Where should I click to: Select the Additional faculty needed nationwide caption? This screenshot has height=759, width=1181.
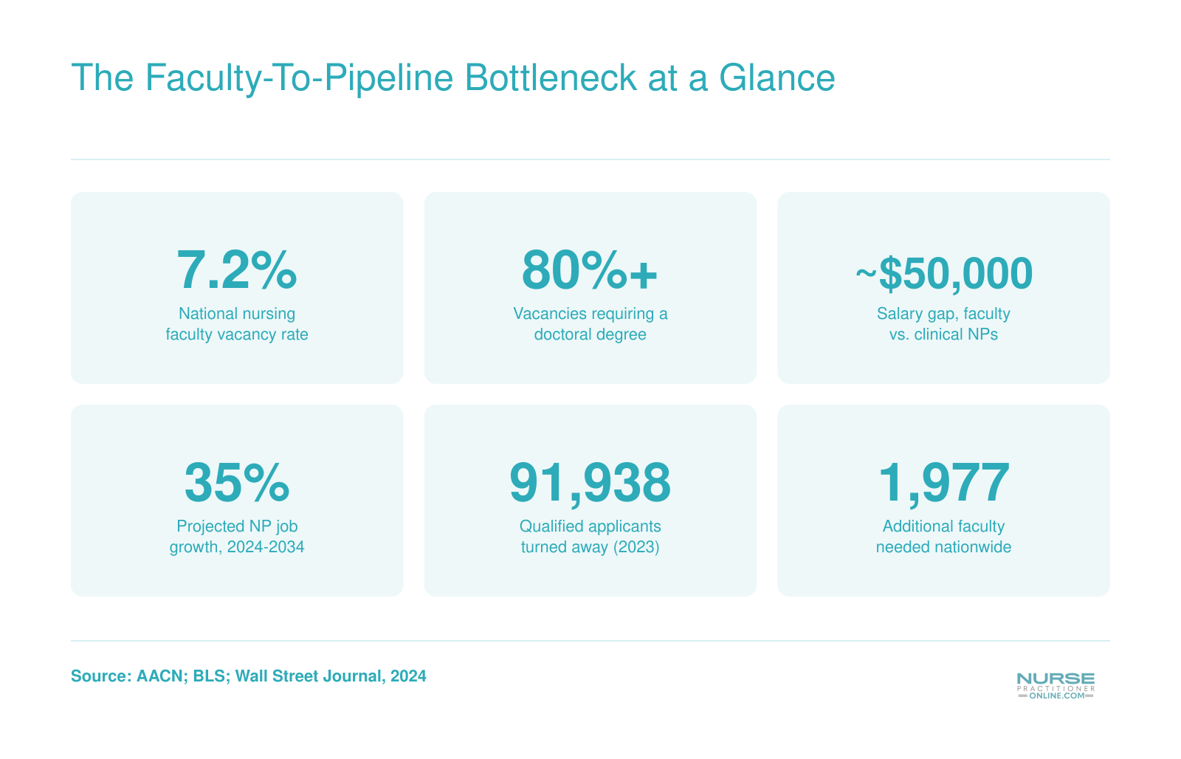(943, 537)
